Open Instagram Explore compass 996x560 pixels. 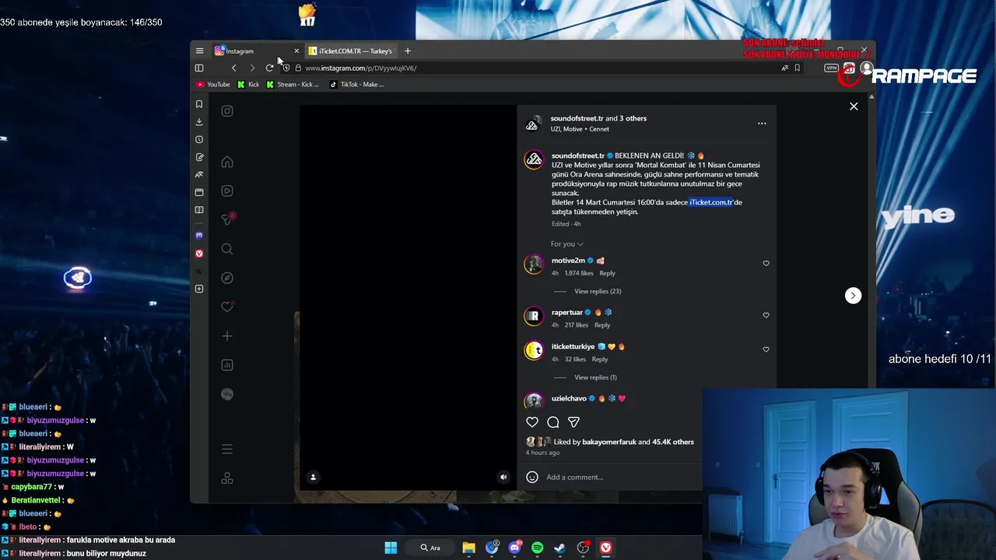(227, 278)
